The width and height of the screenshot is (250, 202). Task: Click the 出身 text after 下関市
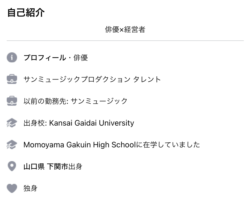(x=75, y=167)
